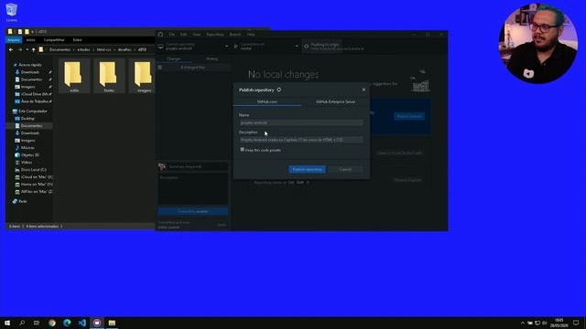Open Objetos 3D in the navigation pane

(30, 155)
